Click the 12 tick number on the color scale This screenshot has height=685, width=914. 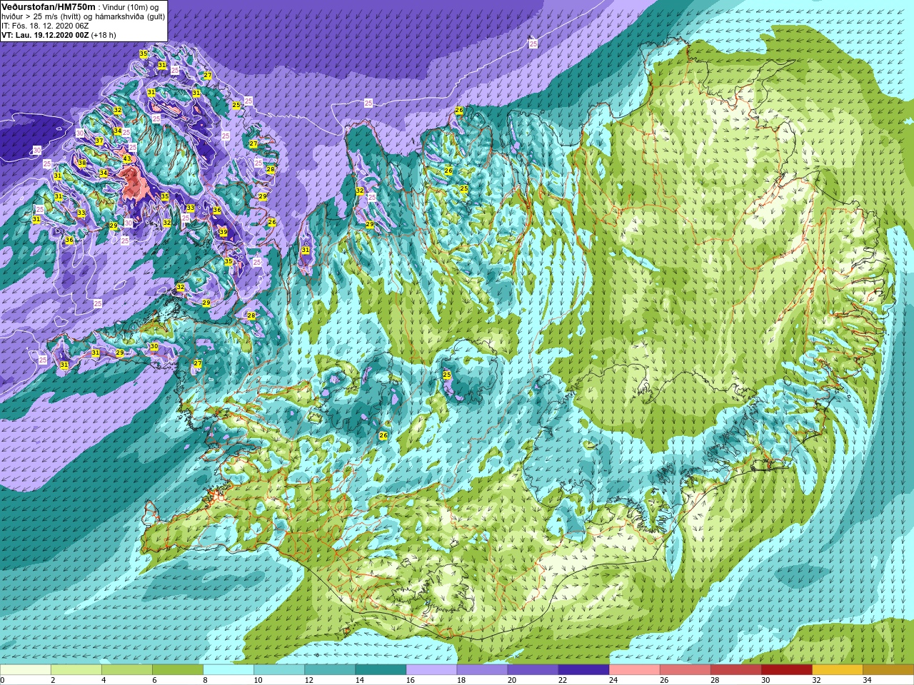[309, 680]
